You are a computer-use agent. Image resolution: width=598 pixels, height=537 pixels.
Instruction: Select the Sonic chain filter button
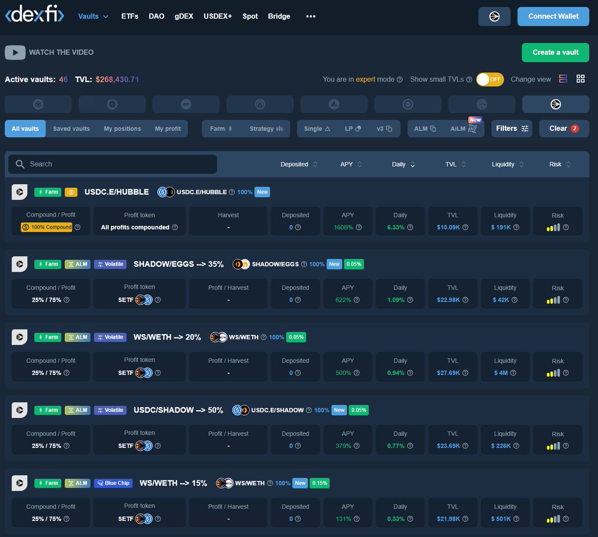[556, 105]
